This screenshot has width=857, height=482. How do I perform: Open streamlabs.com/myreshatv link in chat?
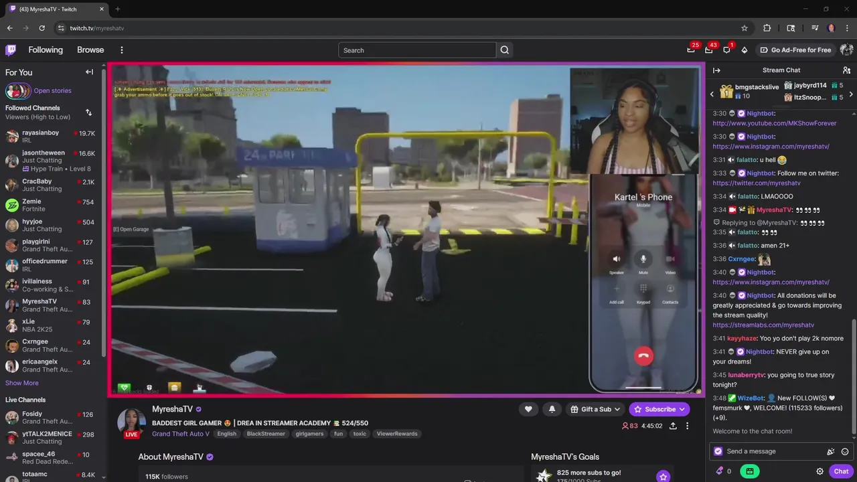tap(763, 325)
